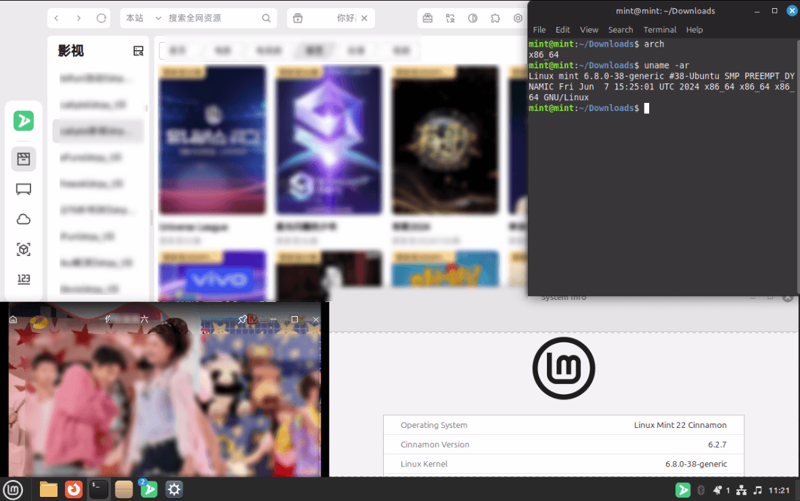Open the cloud icon in left sidebar

coord(24,219)
